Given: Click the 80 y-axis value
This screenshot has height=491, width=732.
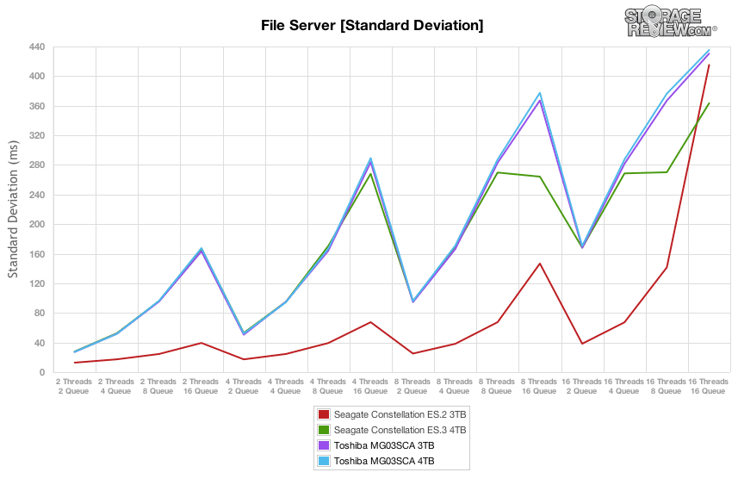Looking at the screenshot, I should click(40, 313).
